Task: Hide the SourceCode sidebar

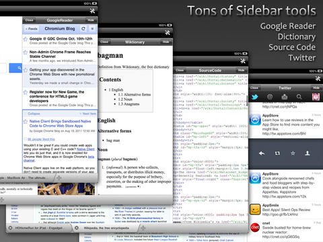Action: pyautogui.click(x=242, y=71)
